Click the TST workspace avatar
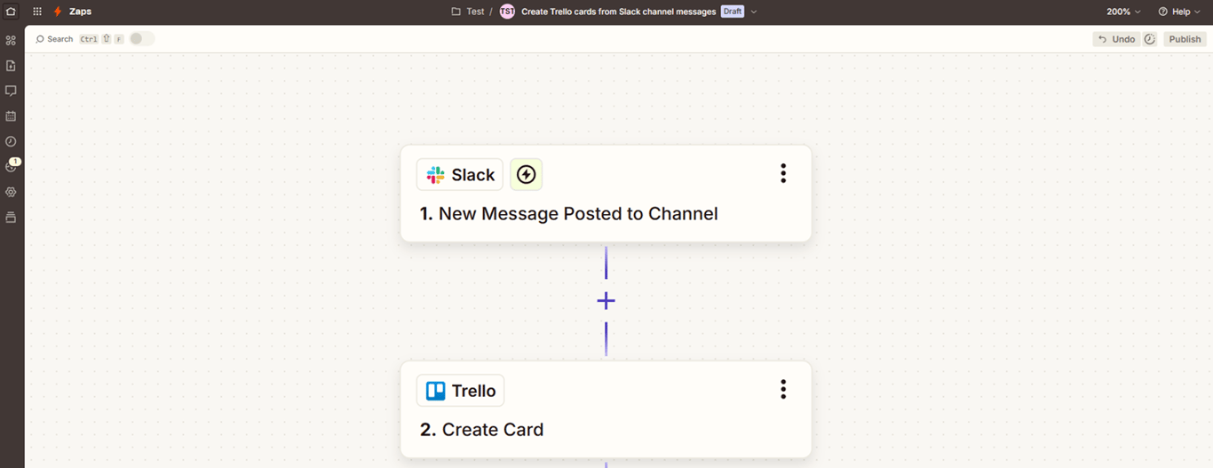The height and width of the screenshot is (468, 1213). point(507,12)
